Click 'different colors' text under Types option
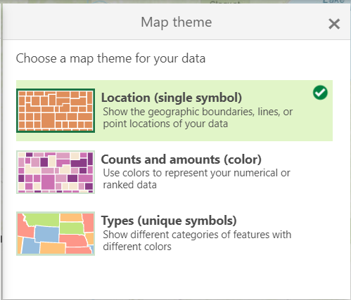This screenshot has height=300, width=351. click(x=137, y=247)
